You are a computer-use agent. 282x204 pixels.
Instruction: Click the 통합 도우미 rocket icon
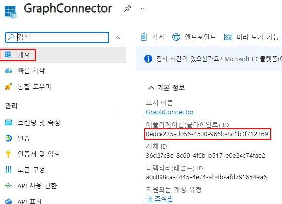8,87
